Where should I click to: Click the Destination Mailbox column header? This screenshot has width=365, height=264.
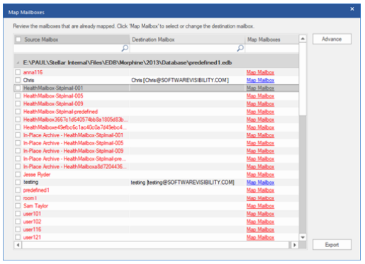(x=187, y=40)
